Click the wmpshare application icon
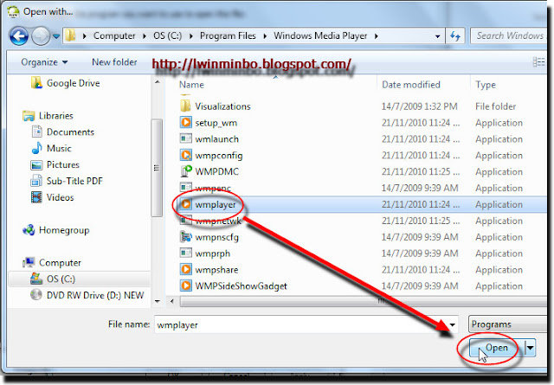The image size is (554, 385). pyautogui.click(x=186, y=270)
